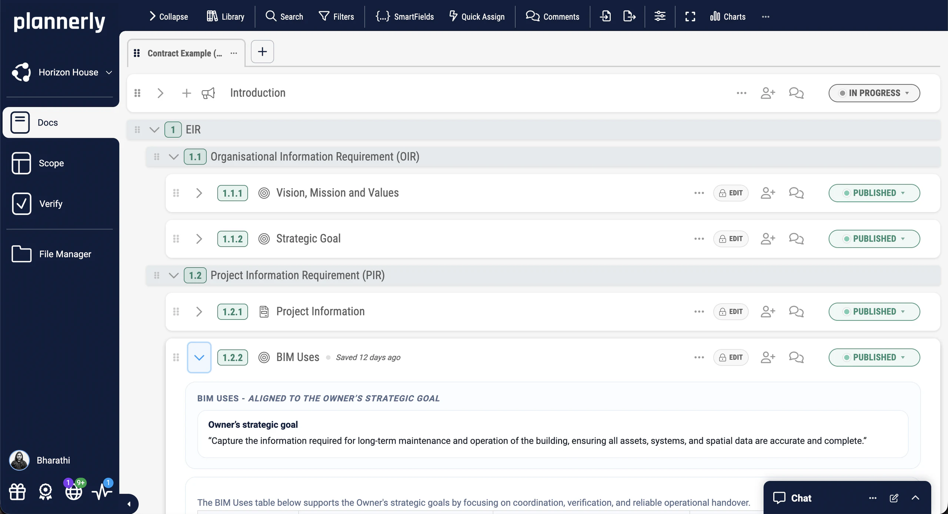Collapse the EIR section chevron

[154, 130]
